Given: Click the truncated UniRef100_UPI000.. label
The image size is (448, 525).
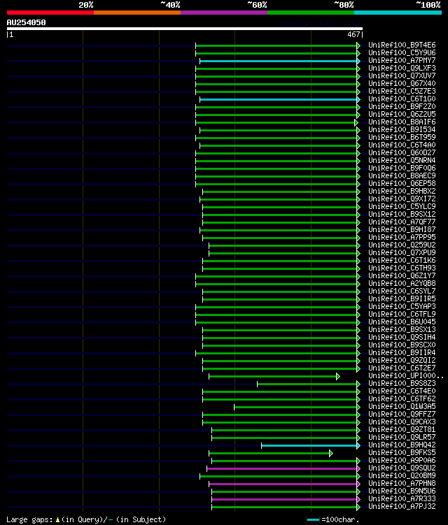Looking at the screenshot, I should [406, 376].
